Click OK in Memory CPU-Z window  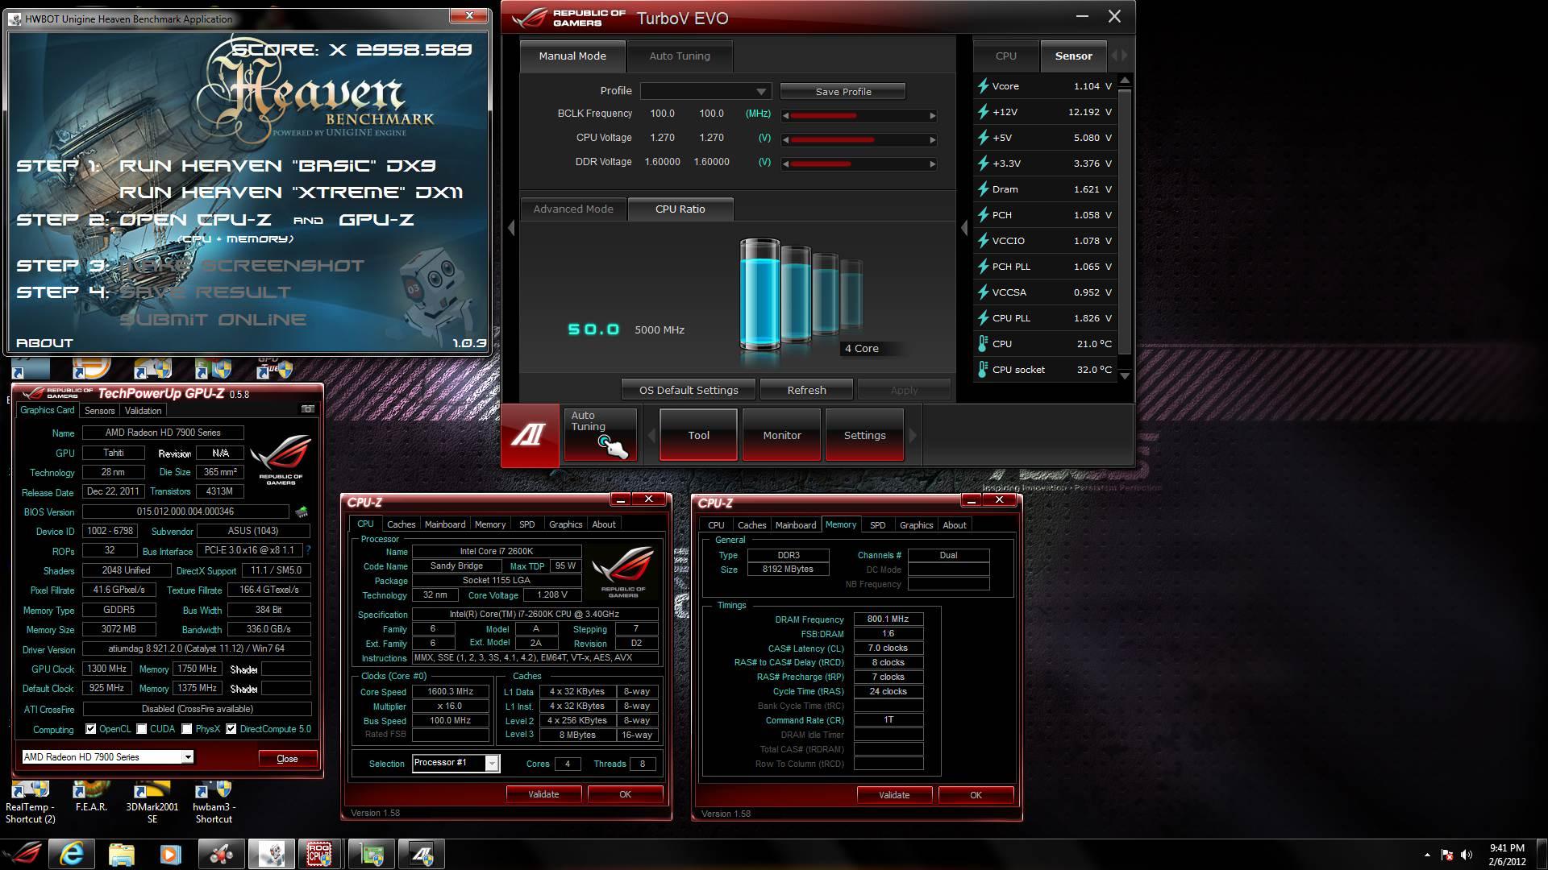(x=976, y=794)
